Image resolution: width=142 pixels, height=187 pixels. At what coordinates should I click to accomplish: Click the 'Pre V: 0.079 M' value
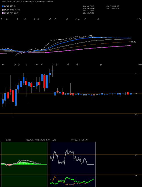tap(113, 8)
